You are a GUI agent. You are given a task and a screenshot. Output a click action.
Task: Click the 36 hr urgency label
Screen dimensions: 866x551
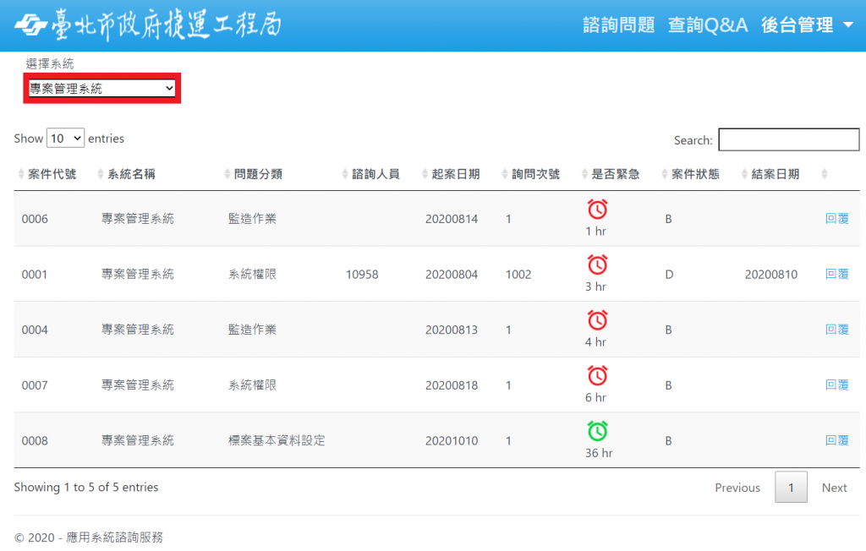(x=599, y=453)
